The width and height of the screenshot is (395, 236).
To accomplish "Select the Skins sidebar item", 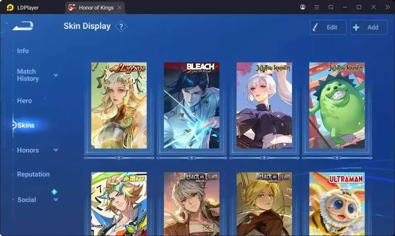I will point(26,125).
